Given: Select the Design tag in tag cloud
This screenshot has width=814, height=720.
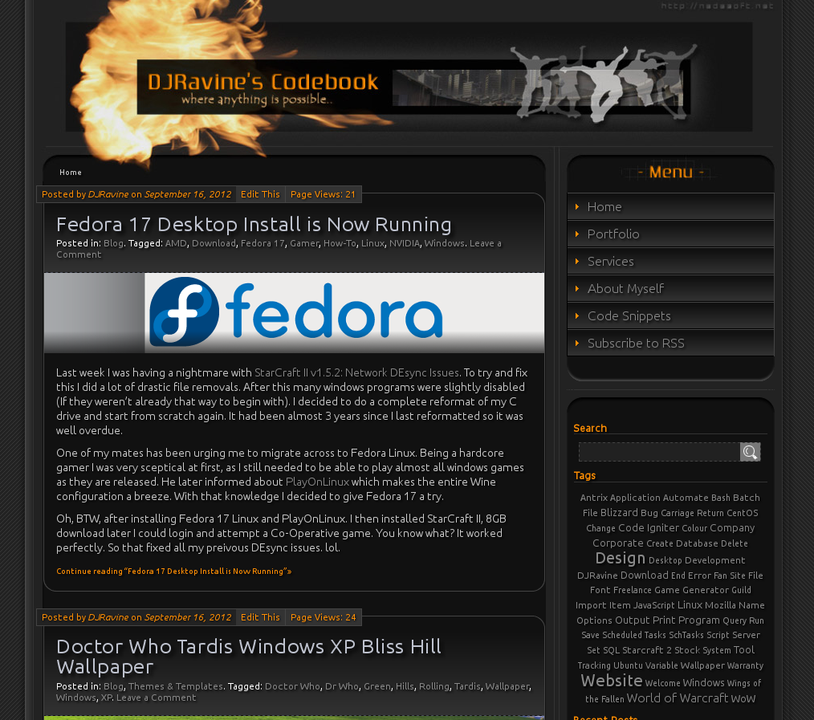Looking at the screenshot, I should pos(620,558).
